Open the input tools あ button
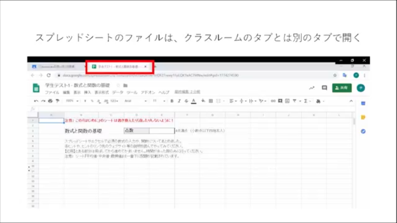This screenshot has width=397, height=223. (x=318, y=101)
